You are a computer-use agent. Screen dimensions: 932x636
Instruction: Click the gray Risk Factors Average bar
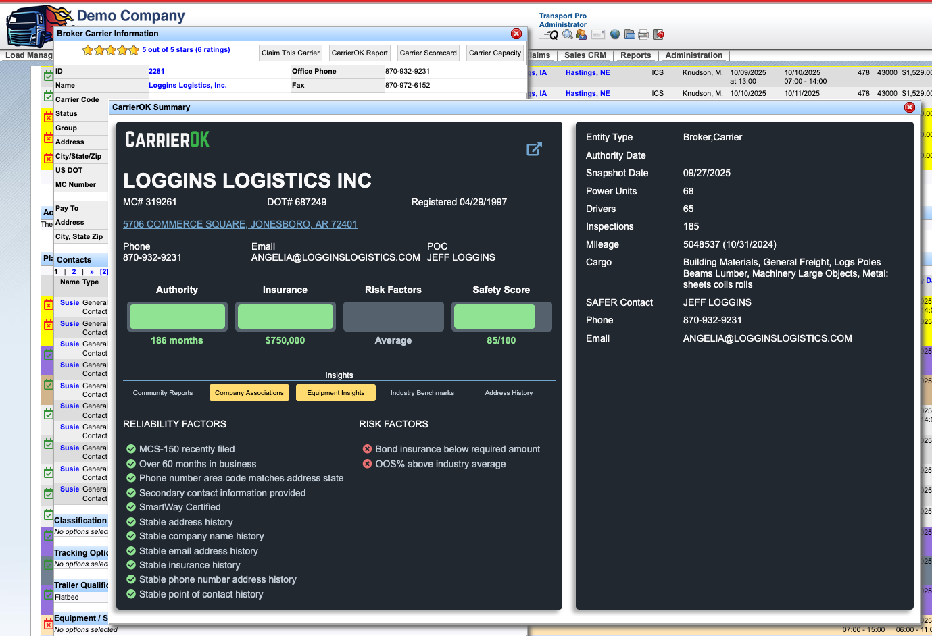tap(393, 317)
